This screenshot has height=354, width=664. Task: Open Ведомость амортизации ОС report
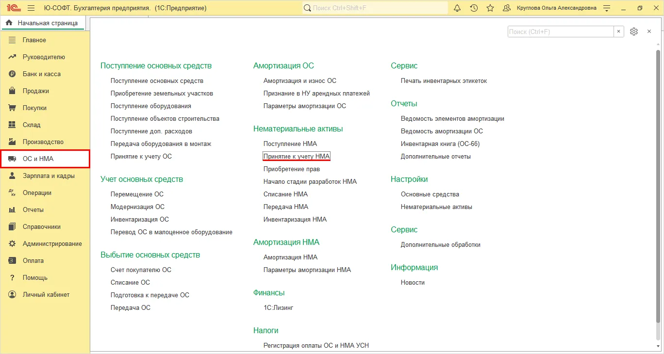pyautogui.click(x=442, y=131)
